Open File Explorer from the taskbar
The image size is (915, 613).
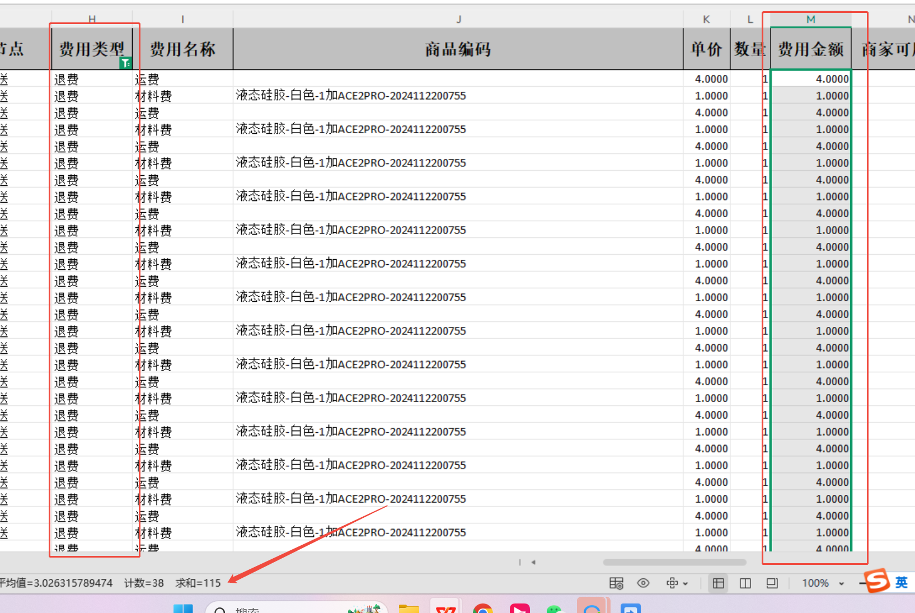pos(409,609)
